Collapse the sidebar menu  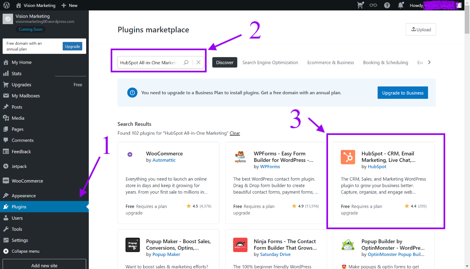click(x=44, y=251)
